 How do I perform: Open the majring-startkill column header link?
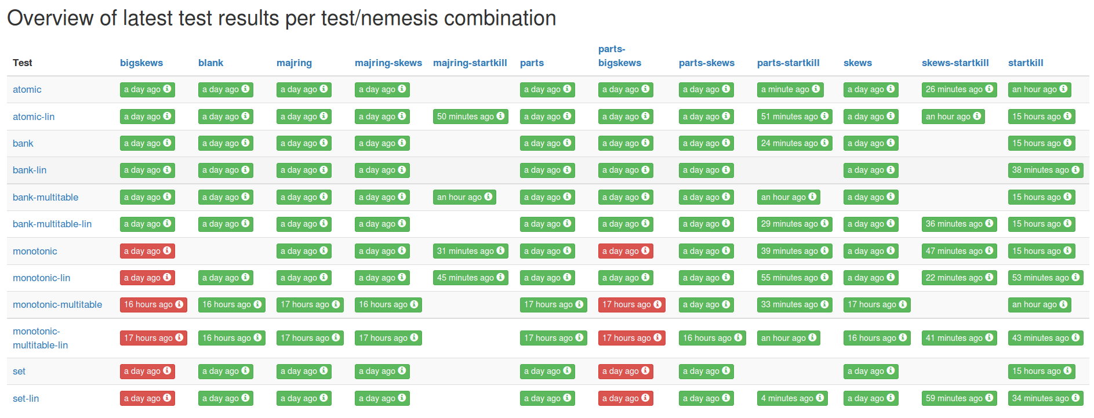point(470,63)
